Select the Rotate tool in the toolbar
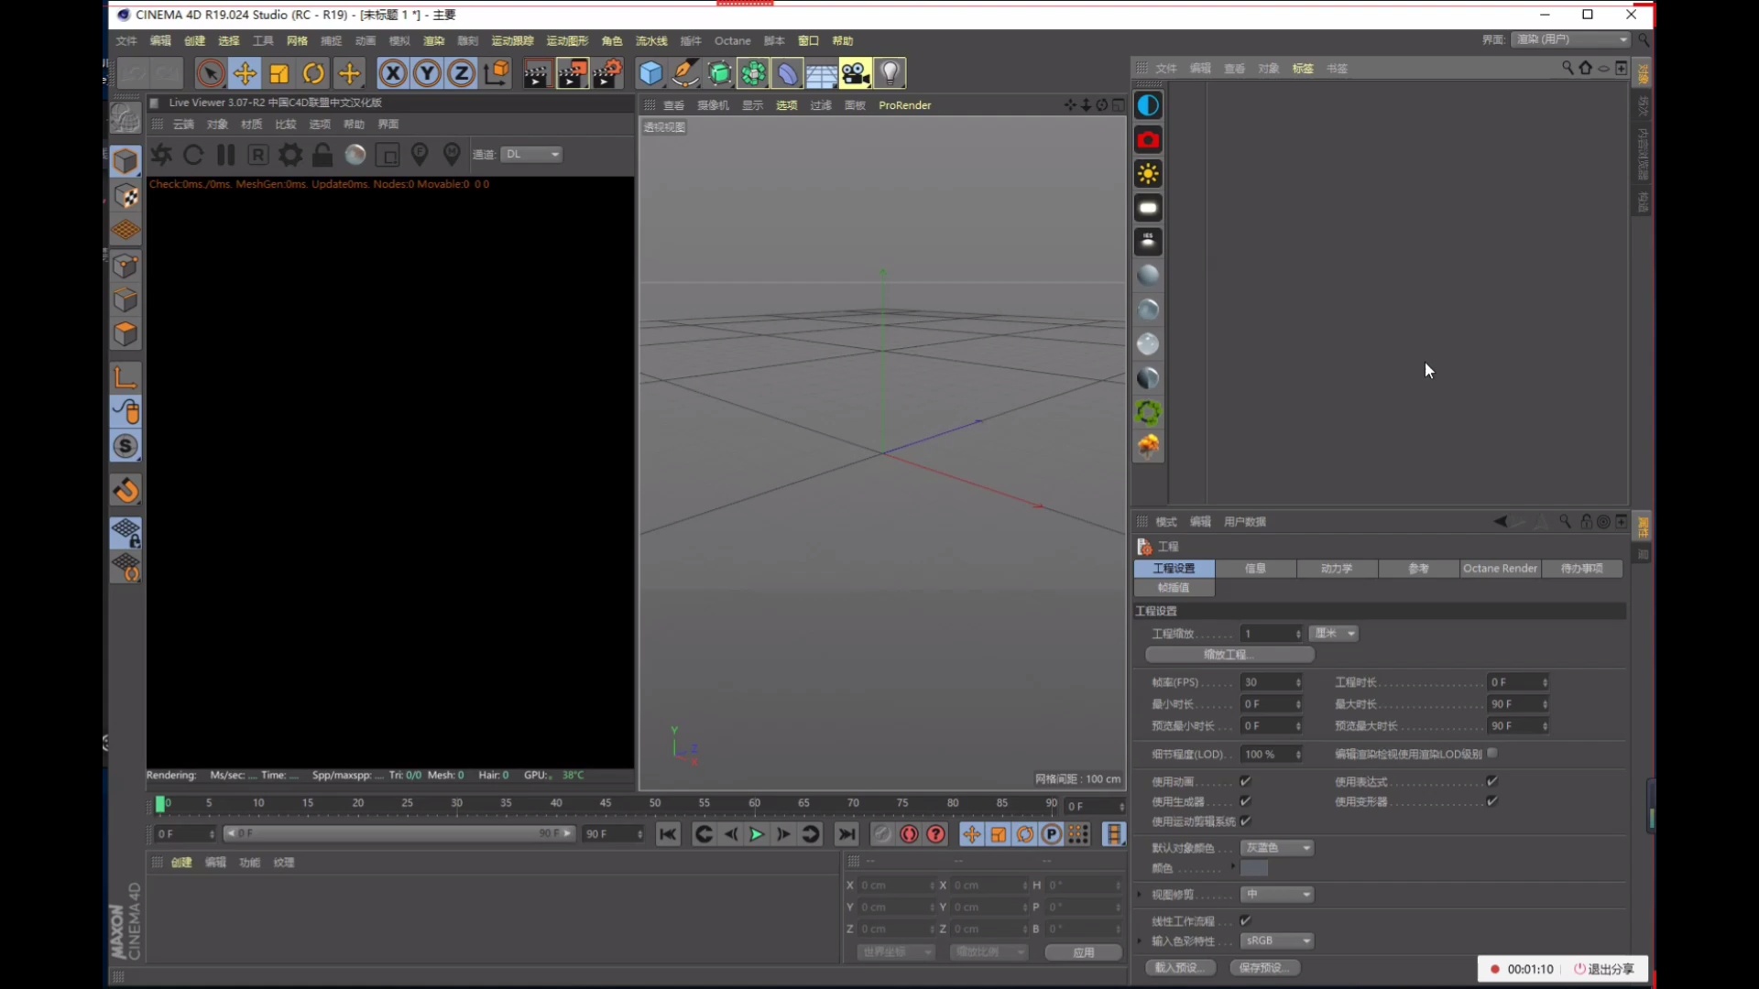Screen dimensions: 1759x989 pyautogui.click(x=313, y=73)
